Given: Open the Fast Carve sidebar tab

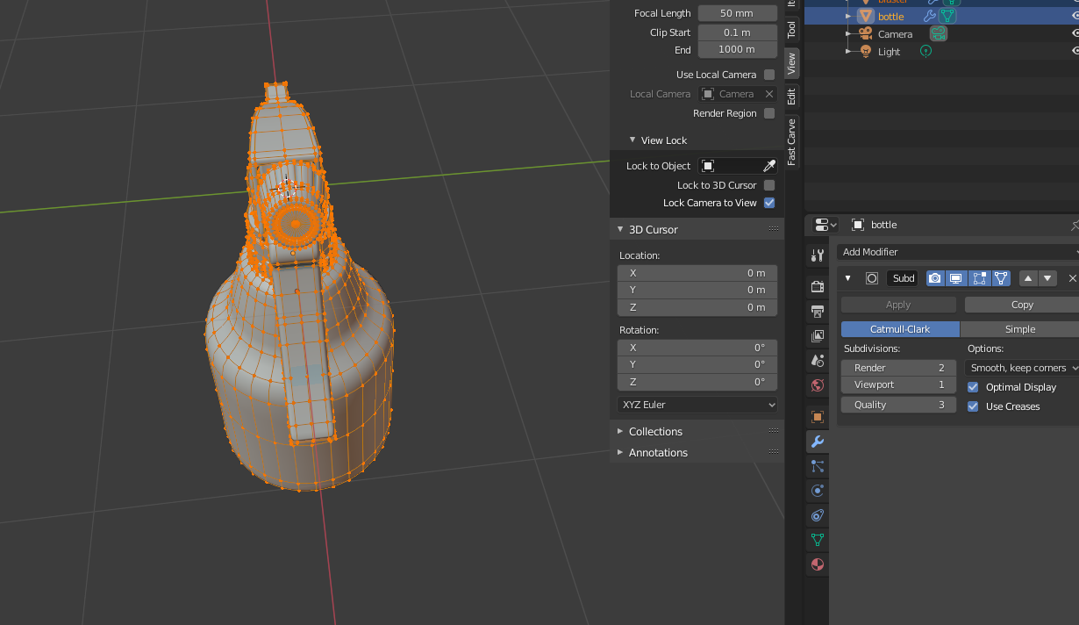Looking at the screenshot, I should [x=791, y=139].
